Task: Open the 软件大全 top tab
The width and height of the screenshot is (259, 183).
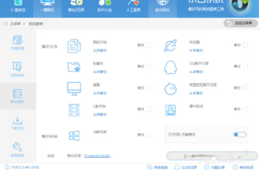Action: (104, 6)
